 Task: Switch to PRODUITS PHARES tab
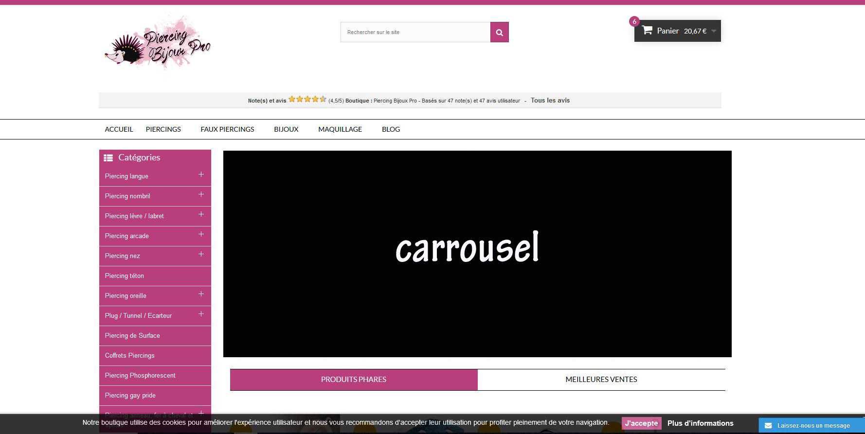pyautogui.click(x=354, y=380)
